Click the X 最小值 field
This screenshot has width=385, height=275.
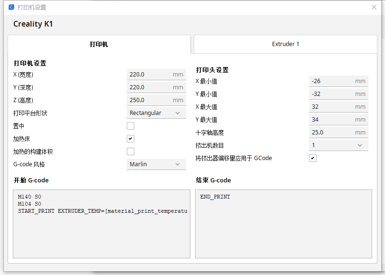tap(338, 81)
